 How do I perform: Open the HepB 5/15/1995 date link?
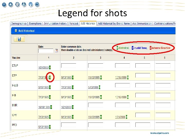point(43,87)
